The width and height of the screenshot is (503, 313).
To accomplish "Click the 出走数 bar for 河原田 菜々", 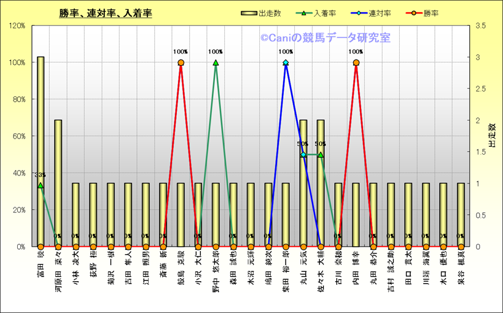I will point(58,183).
